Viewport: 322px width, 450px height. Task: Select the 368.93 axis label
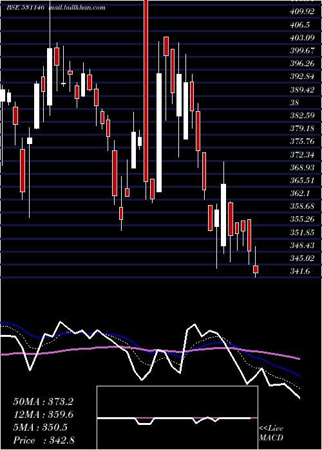302,168
